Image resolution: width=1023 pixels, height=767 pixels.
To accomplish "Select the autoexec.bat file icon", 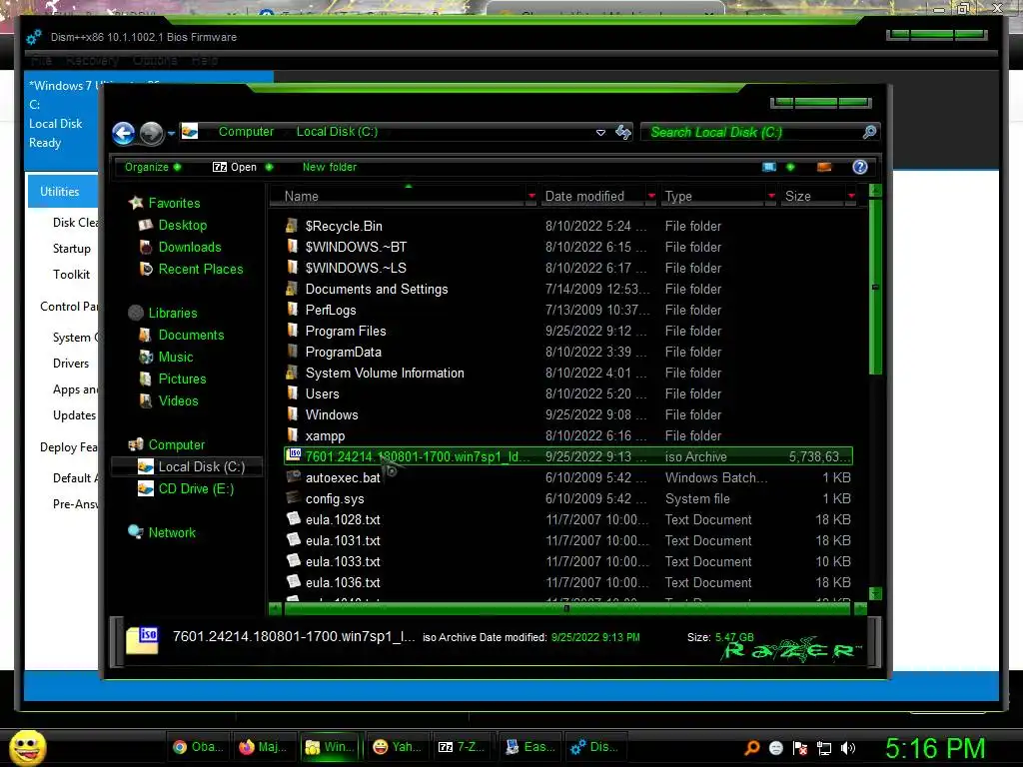I will click(x=294, y=477).
